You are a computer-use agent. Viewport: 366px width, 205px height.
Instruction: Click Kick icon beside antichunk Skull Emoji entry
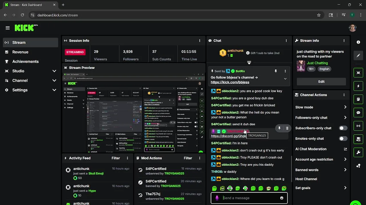(68, 170)
